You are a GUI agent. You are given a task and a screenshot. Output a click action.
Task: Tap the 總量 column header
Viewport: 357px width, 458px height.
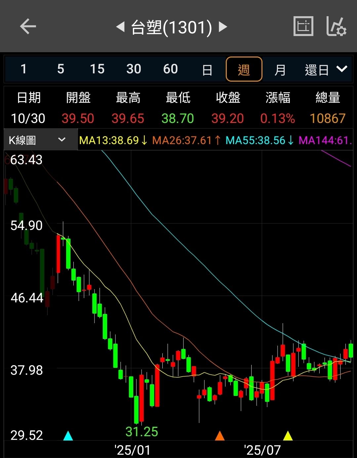point(328,98)
